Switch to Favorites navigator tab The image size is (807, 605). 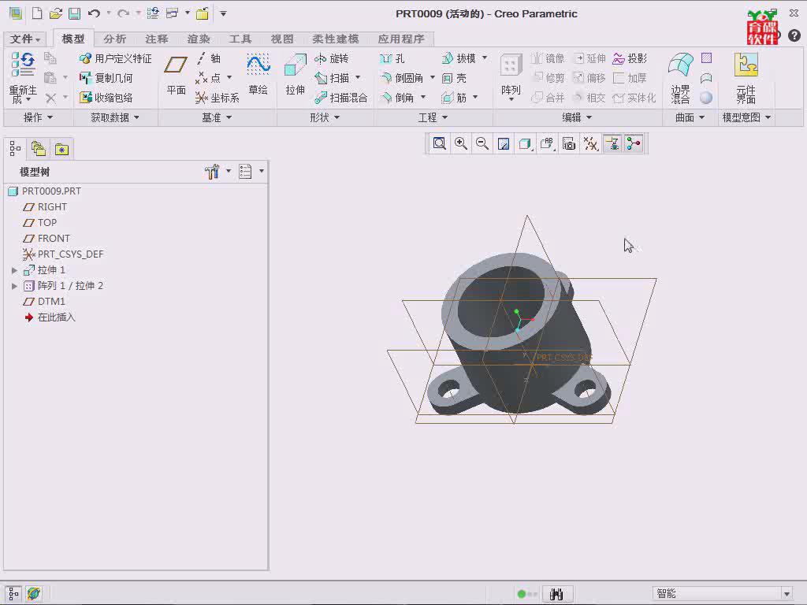pos(61,149)
